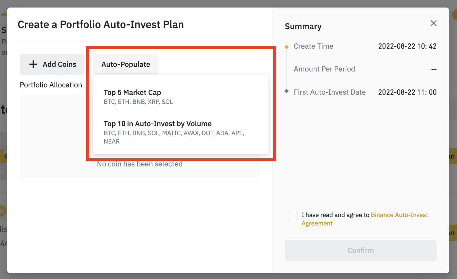Click the coin list ending with NEAR

[x=174, y=137]
